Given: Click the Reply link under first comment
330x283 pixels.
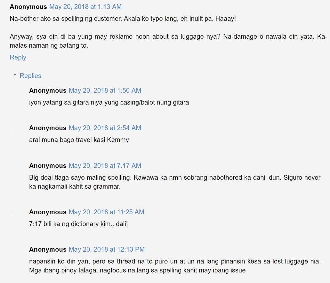Looking at the screenshot, I should click(18, 57).
